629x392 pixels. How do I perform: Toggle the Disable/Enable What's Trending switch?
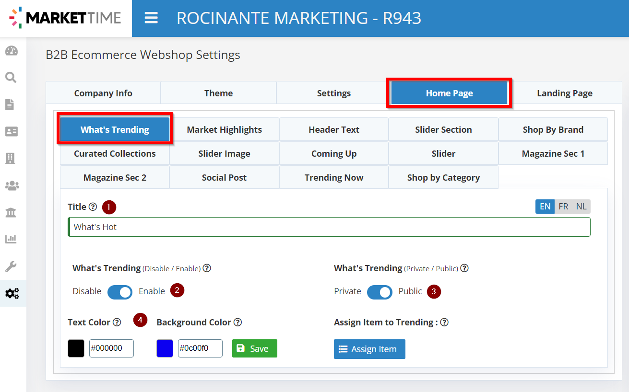click(120, 292)
